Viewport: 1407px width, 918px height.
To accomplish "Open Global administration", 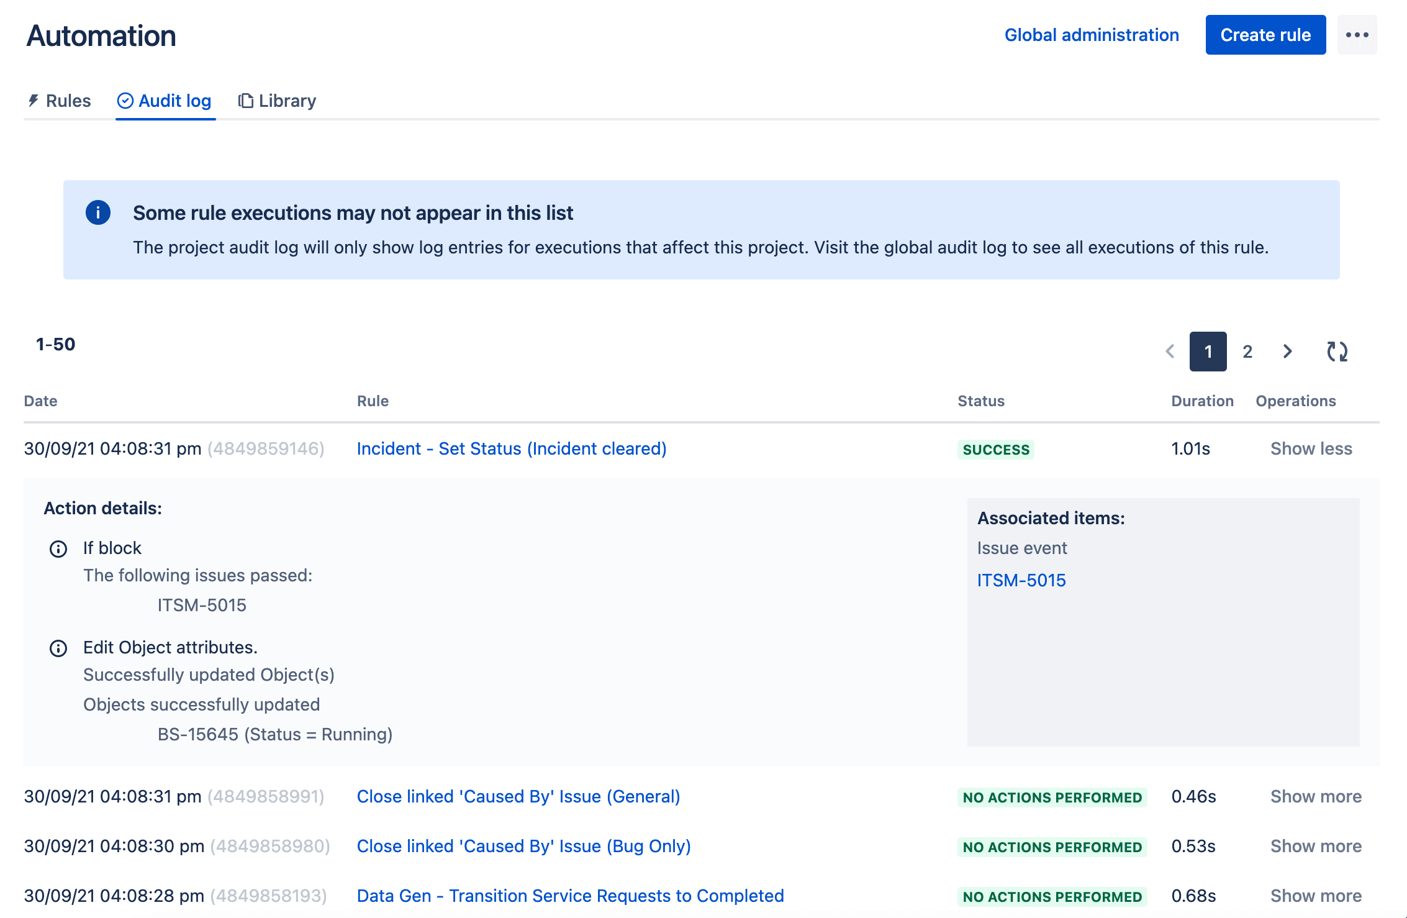I will (1092, 35).
